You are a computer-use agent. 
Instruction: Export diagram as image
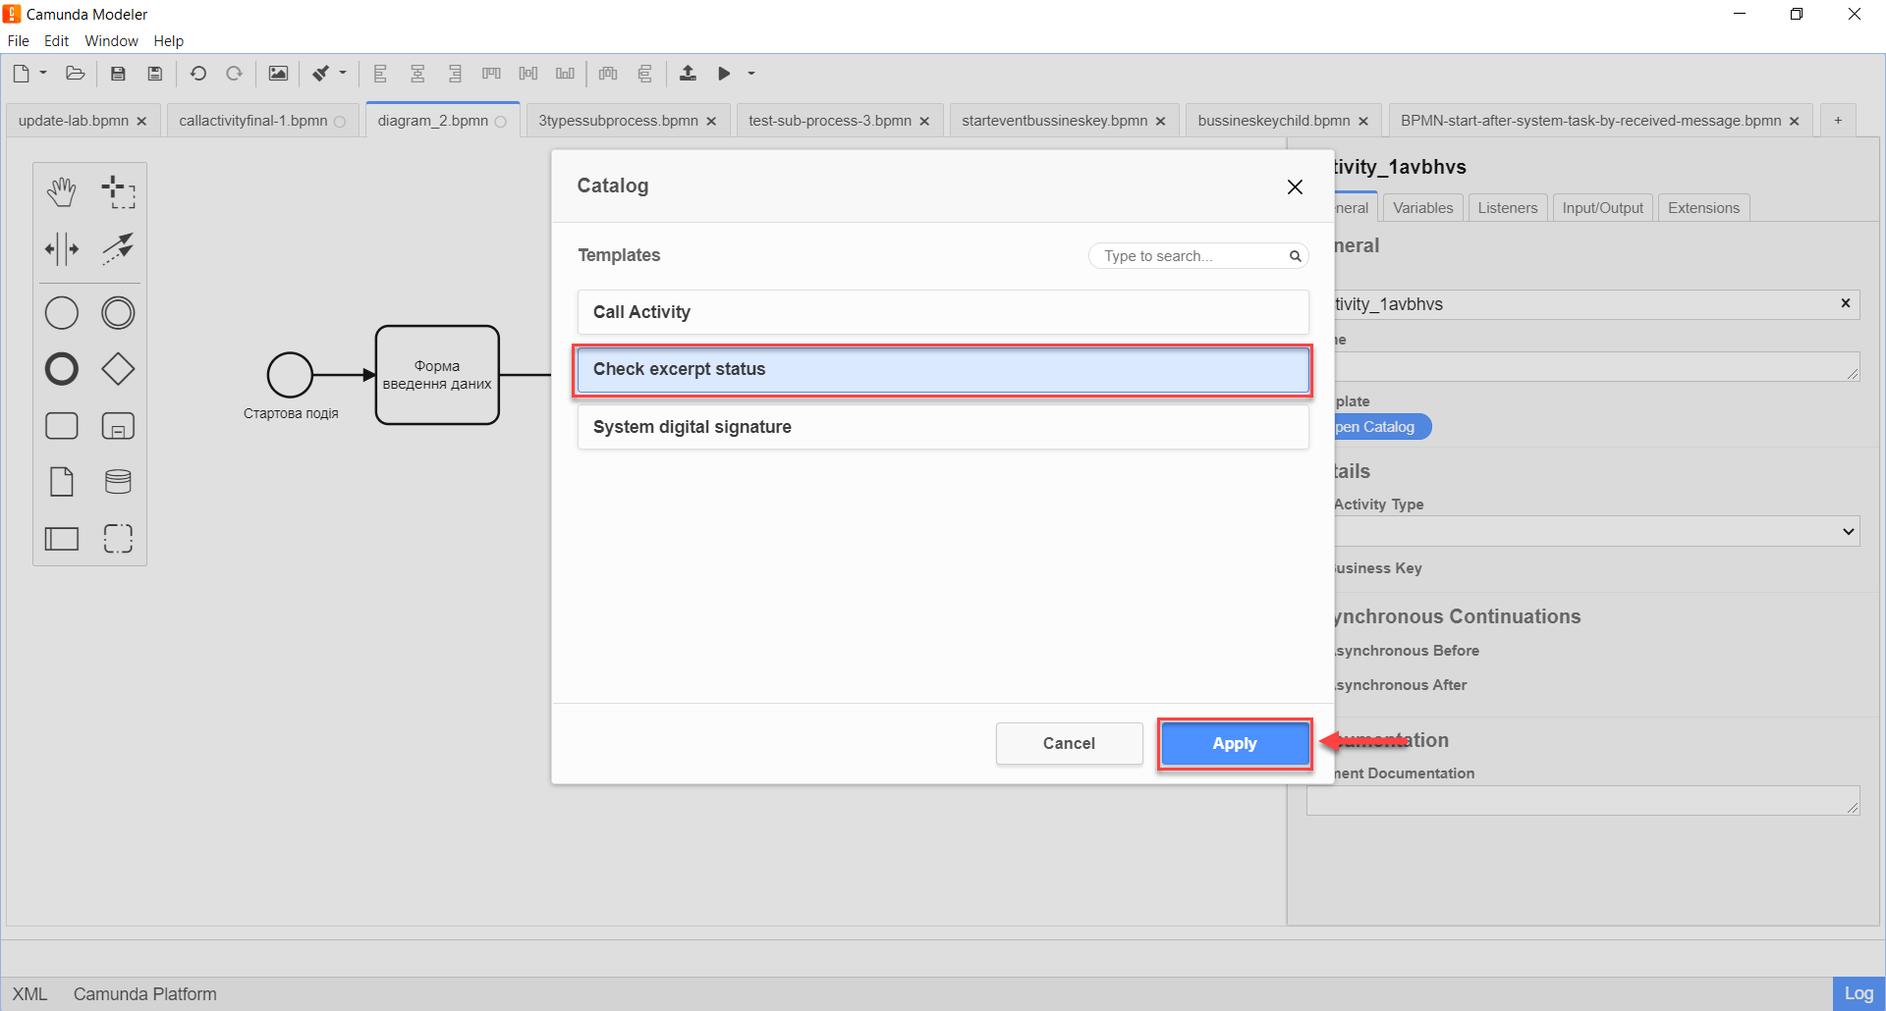click(278, 74)
